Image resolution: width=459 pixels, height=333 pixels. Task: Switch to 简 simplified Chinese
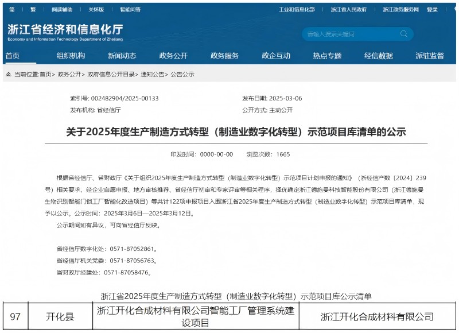point(13,10)
